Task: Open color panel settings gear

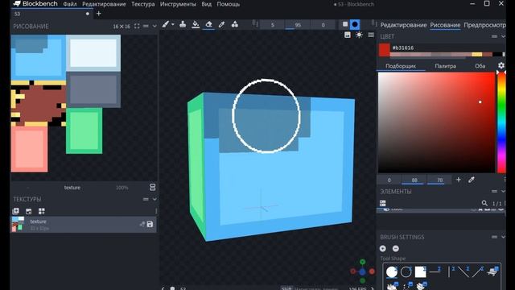Action: [501, 65]
